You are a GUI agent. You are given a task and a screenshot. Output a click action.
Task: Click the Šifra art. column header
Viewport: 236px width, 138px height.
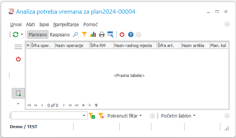(x=169, y=45)
